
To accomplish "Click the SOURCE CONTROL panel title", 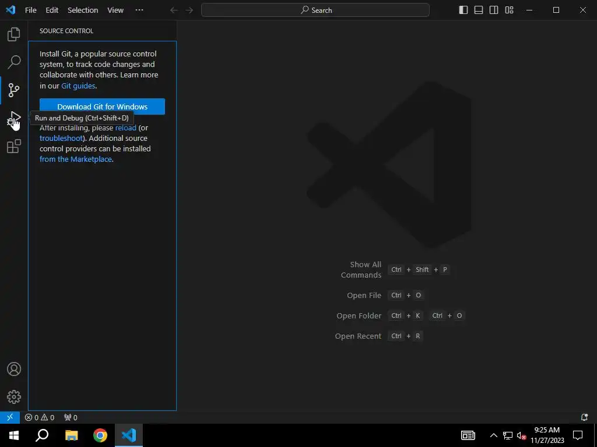I will (66, 31).
